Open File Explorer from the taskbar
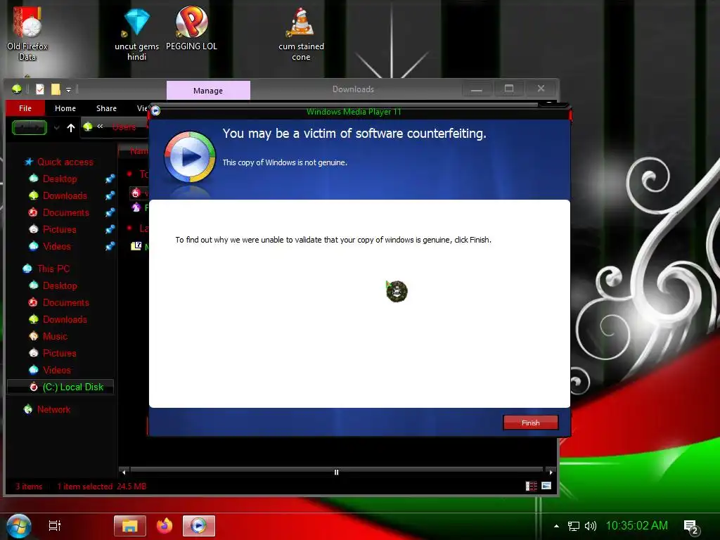Screen dimensions: 720x540 click(130, 526)
